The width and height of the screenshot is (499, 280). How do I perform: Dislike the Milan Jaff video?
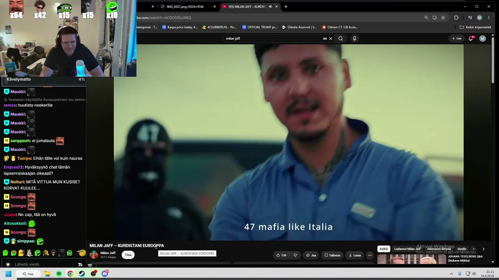(295, 255)
